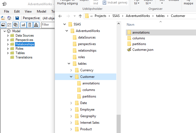Image resolution: width=196 pixels, height=133 pixels.
Task: Open the File menu
Action: (7, 11)
